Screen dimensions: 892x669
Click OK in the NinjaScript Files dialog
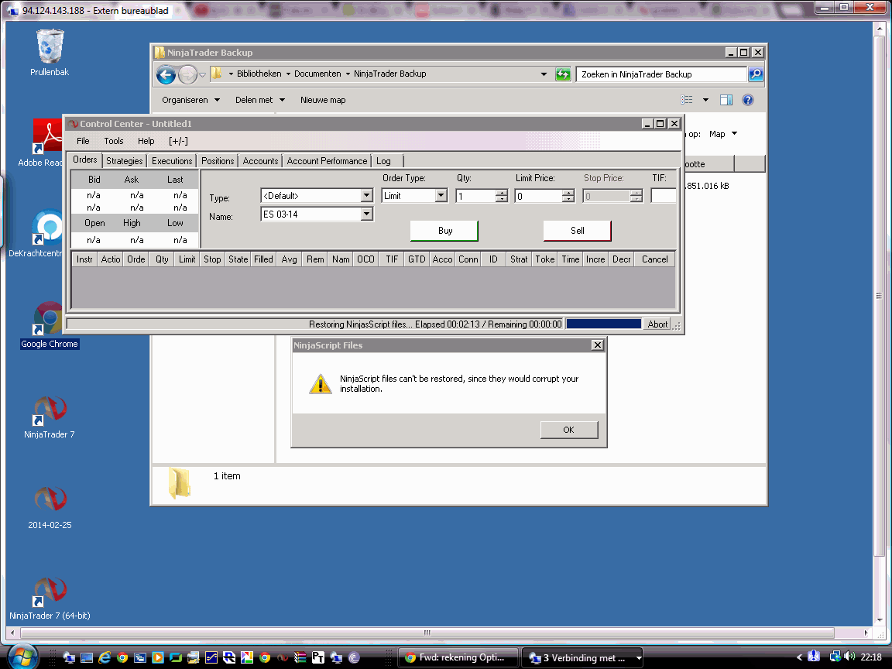569,430
